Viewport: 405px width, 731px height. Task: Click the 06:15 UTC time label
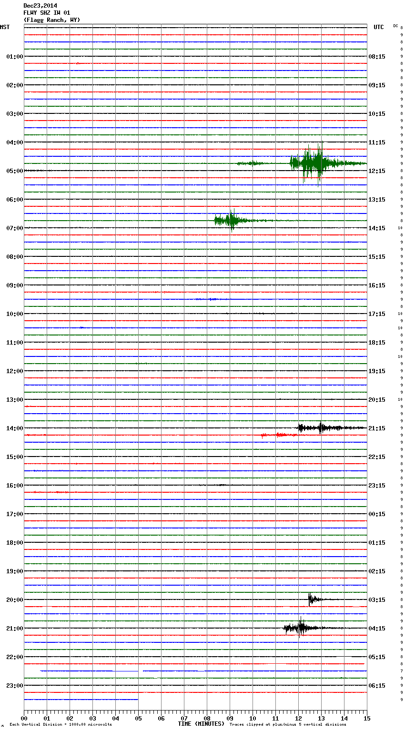click(377, 686)
